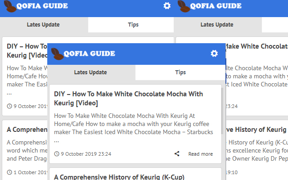288x180 pixels.
Task: Click the front popup's vertical scrollbar
Action: point(222,112)
